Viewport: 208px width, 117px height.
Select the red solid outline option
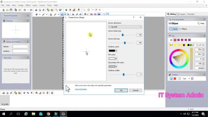click(175, 79)
